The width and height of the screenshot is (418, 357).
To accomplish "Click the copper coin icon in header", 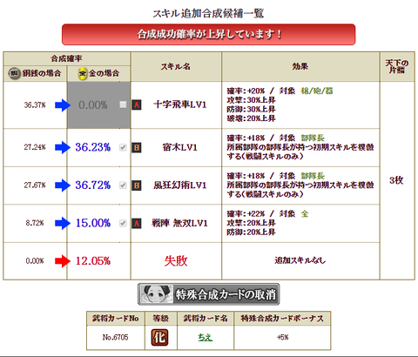I will coord(14,73).
